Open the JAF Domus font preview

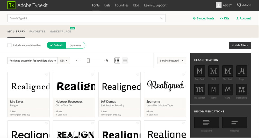[120, 85]
